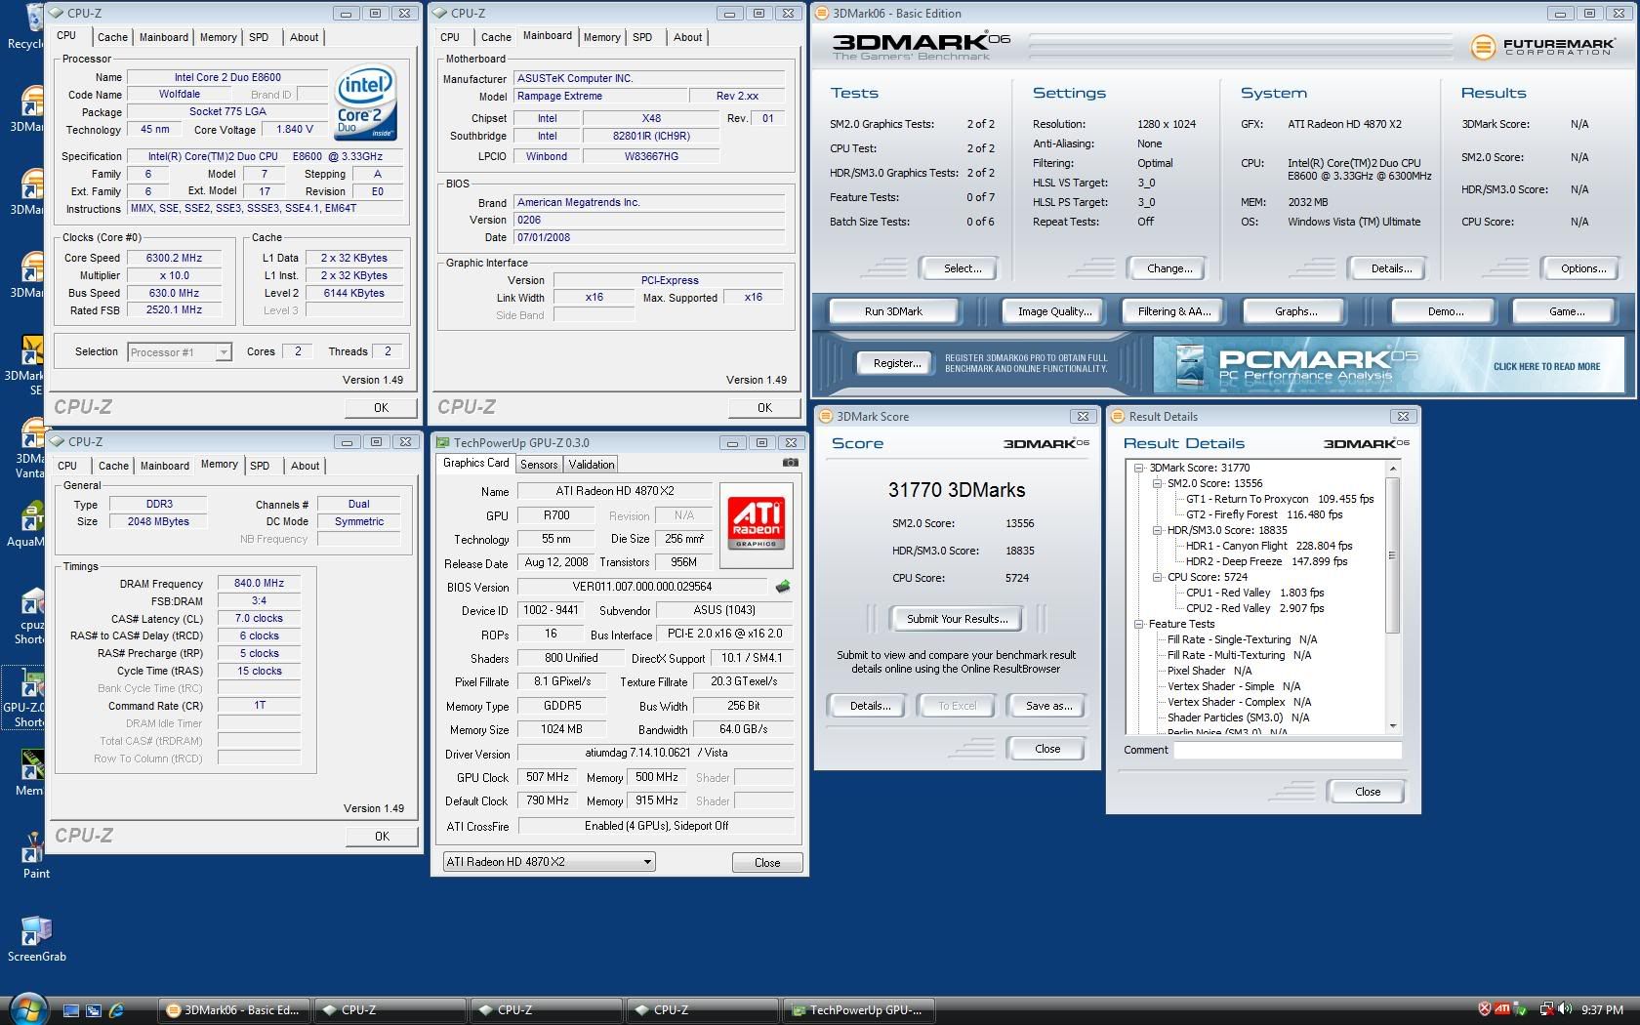
Task: Click the ATI Radeon logo in GPU-Z
Action: coord(757,524)
